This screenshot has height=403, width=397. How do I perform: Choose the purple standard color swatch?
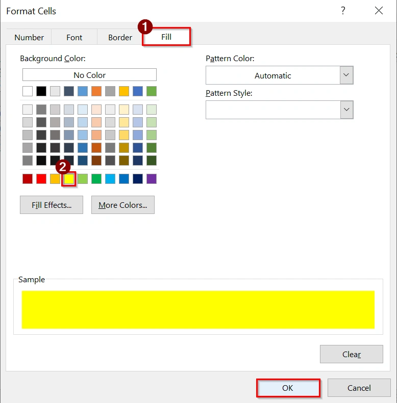[152, 179]
